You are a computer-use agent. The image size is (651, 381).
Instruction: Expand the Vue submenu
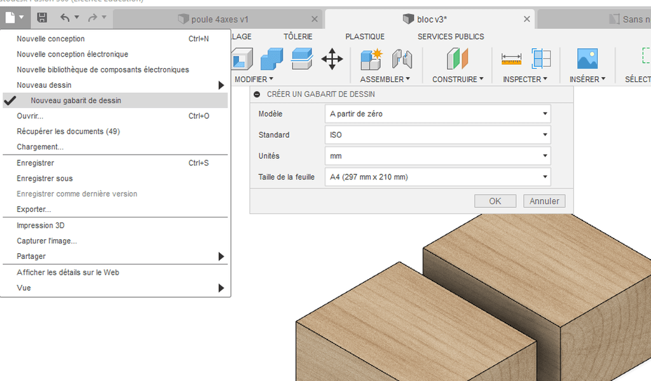click(x=115, y=287)
